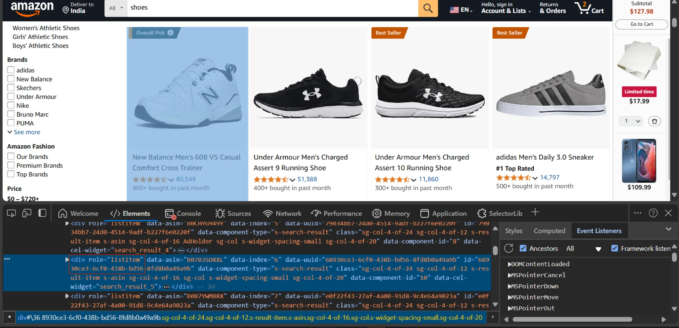Check the Premium Brands filter
The width and height of the screenshot is (679, 328).
(11, 165)
